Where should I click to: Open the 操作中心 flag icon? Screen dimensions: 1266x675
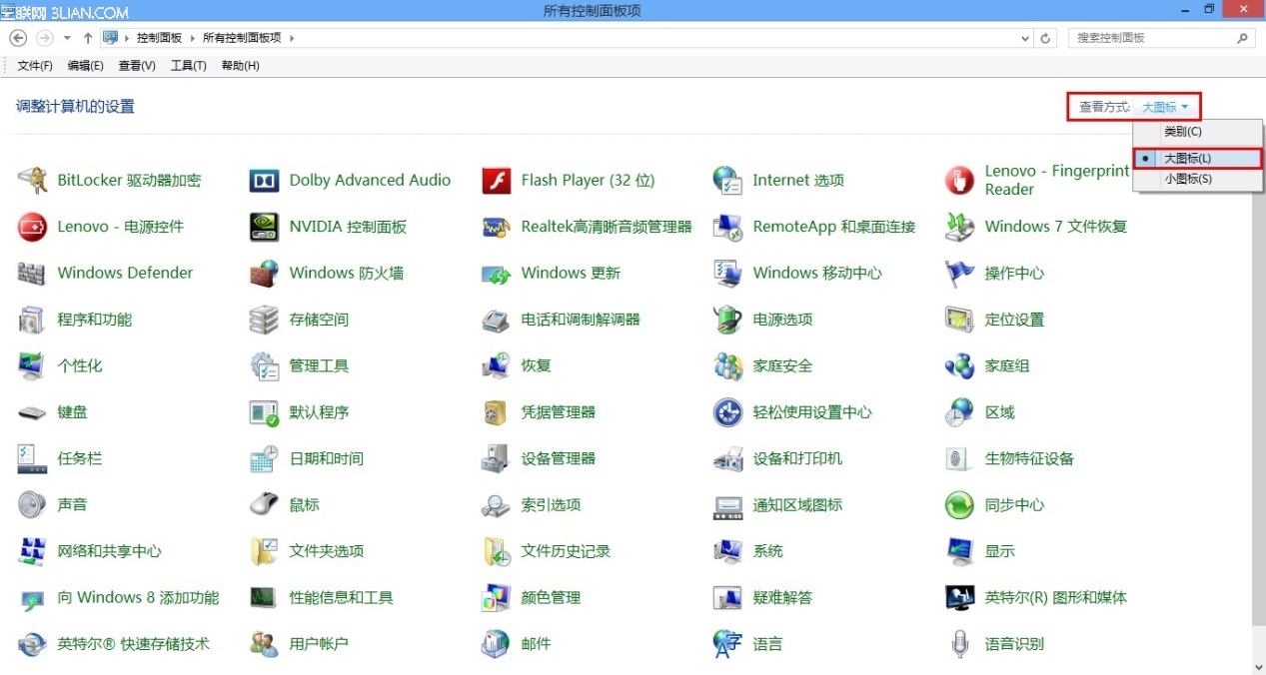click(959, 274)
